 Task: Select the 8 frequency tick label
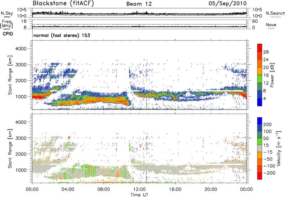(x=25, y=27)
